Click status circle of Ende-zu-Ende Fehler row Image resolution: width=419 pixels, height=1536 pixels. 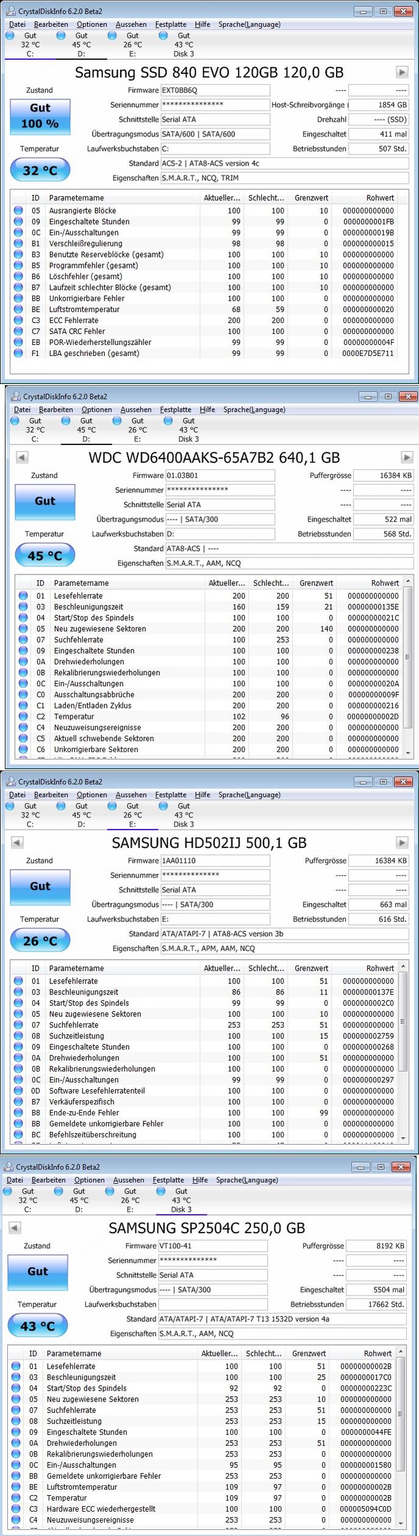point(18,1112)
